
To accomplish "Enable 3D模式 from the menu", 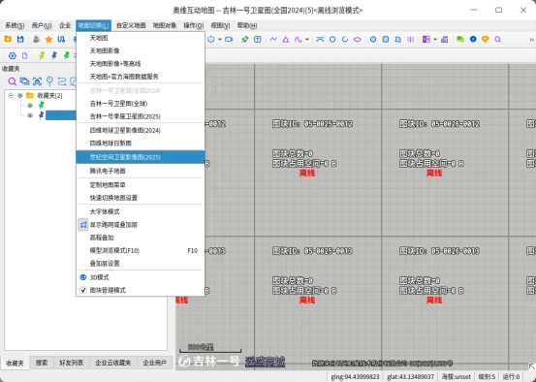I will 141,277.
